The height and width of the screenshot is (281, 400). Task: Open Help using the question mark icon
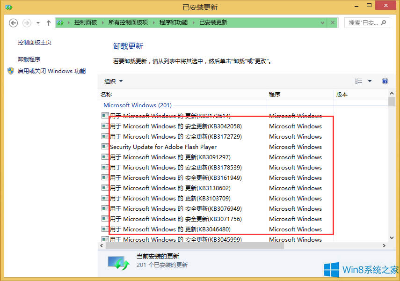(x=385, y=81)
